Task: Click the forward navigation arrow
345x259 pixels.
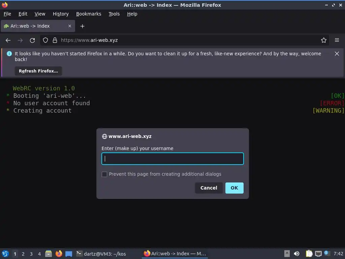Action: pyautogui.click(x=20, y=40)
